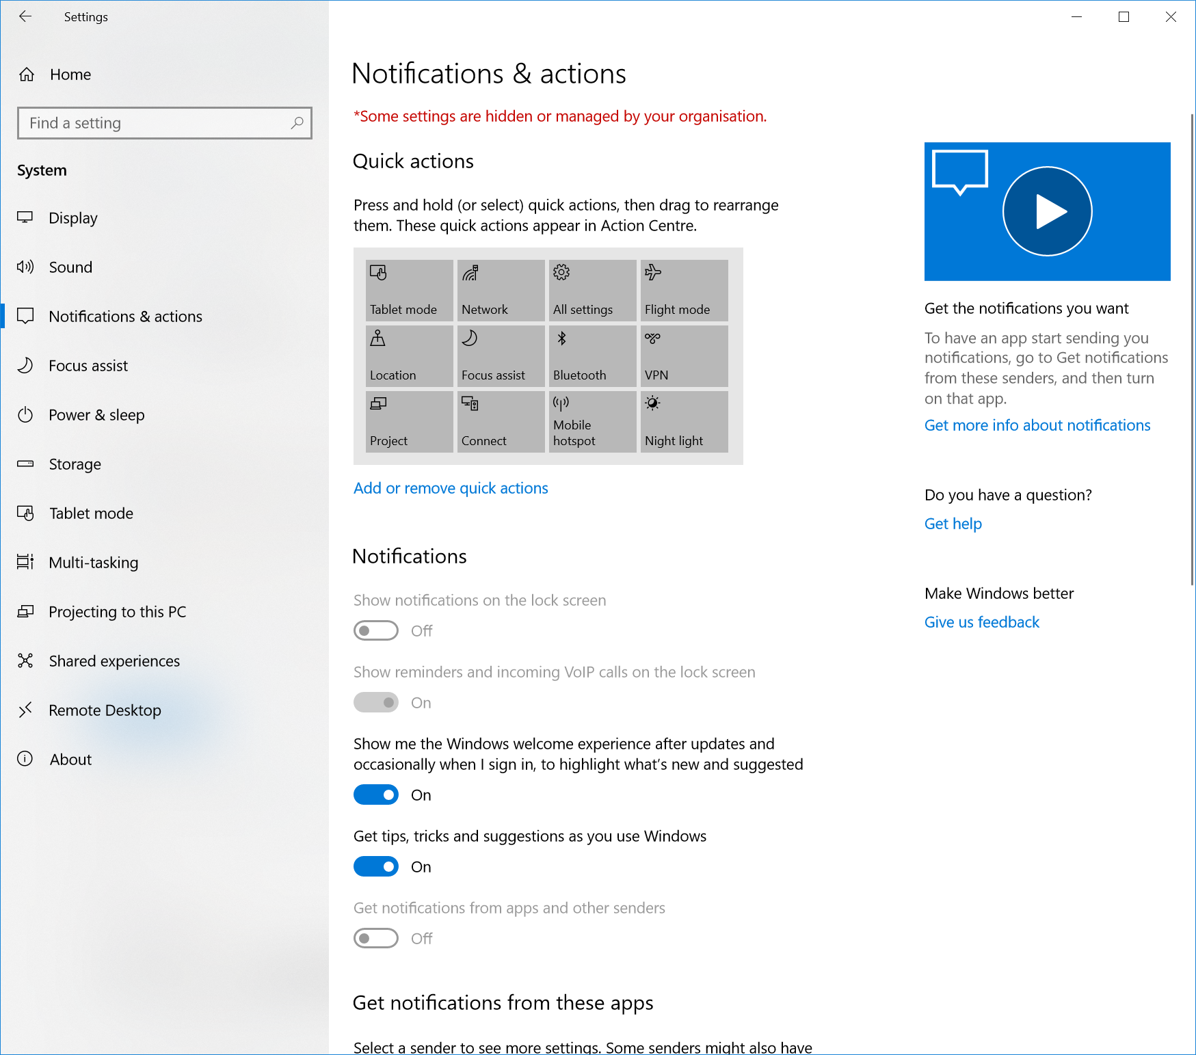
Task: Turn off Windows welcome experience toggle
Action: click(376, 794)
